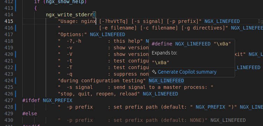Click the expanded "\x0a" value in hover
The height and width of the screenshot is (126, 263).
pyautogui.click(x=160, y=62)
